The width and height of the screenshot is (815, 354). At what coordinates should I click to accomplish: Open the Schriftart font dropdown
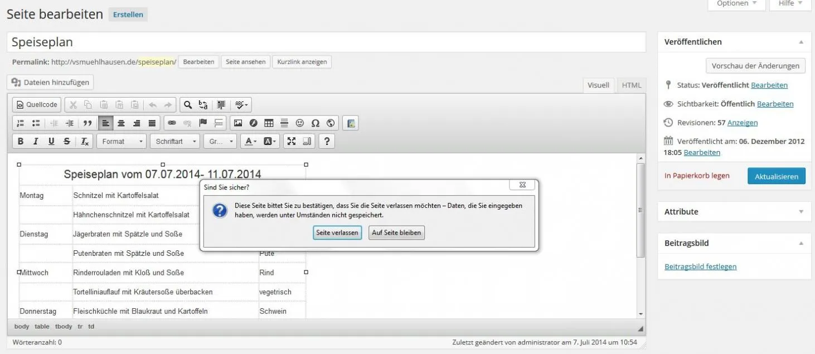(175, 142)
